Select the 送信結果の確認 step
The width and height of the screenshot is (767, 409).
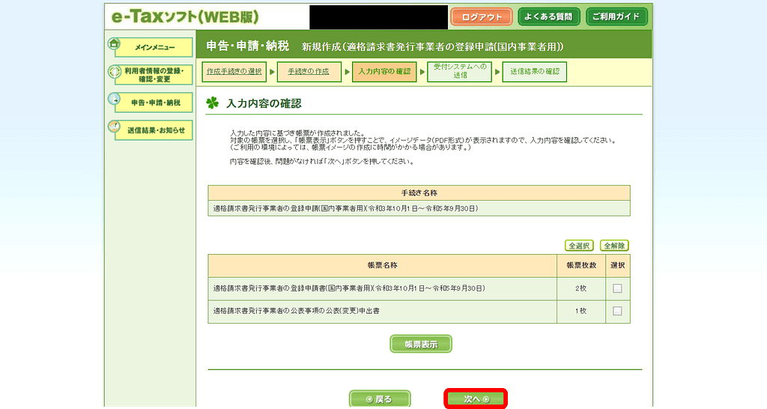pyautogui.click(x=534, y=72)
